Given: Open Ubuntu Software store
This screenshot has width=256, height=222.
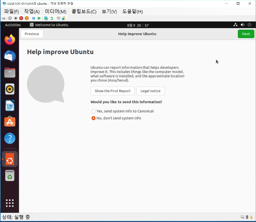Looking at the screenshot, I should tap(10, 122).
